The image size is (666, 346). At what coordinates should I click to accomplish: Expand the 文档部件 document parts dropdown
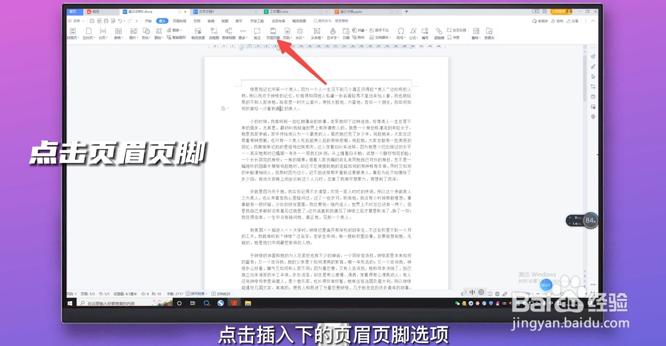tap(380, 37)
